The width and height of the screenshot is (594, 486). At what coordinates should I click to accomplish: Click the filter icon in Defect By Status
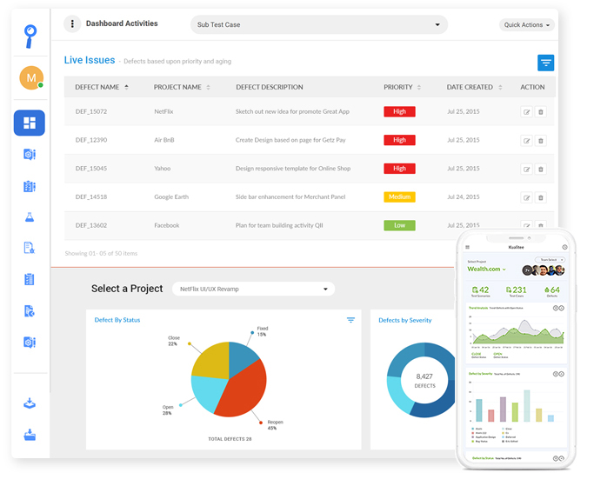(350, 320)
